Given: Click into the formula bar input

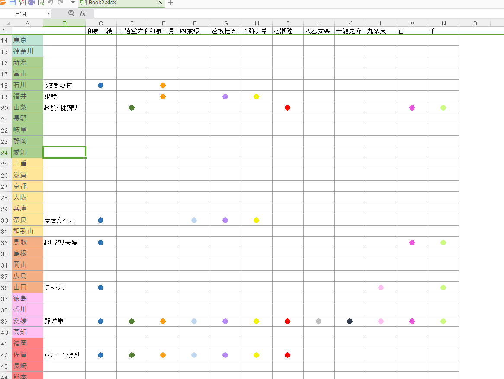Looking at the screenshot, I should [x=299, y=13].
